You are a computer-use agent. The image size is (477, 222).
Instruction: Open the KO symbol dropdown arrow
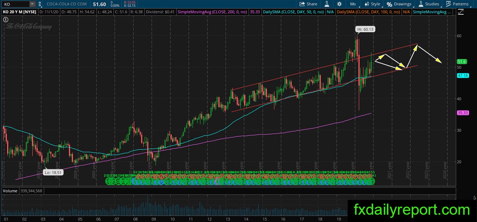(x=32, y=4)
